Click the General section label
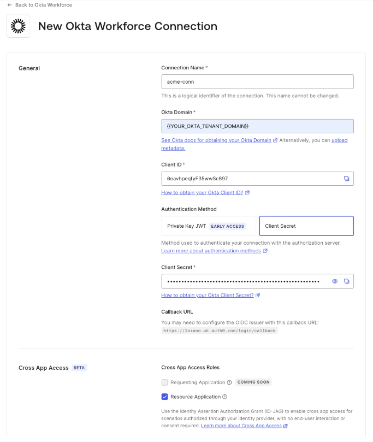 click(x=29, y=68)
